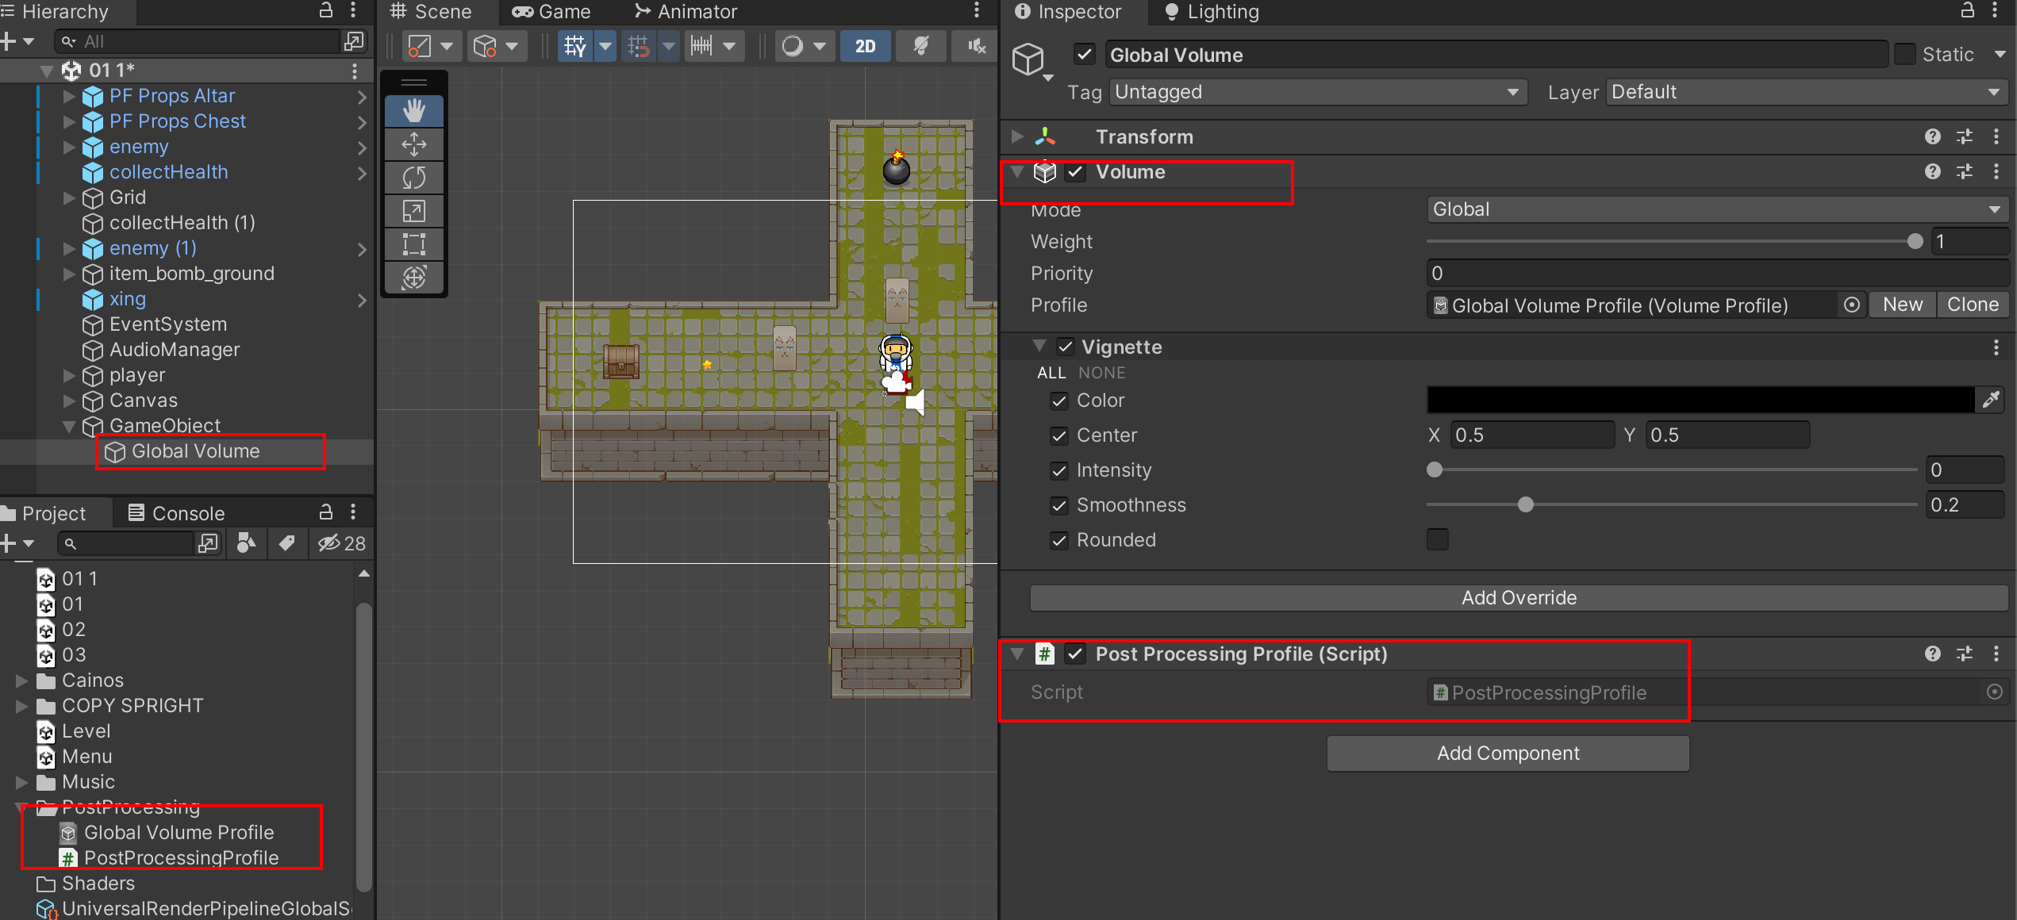
Task: Toggle scene lighting
Action: pos(920,45)
